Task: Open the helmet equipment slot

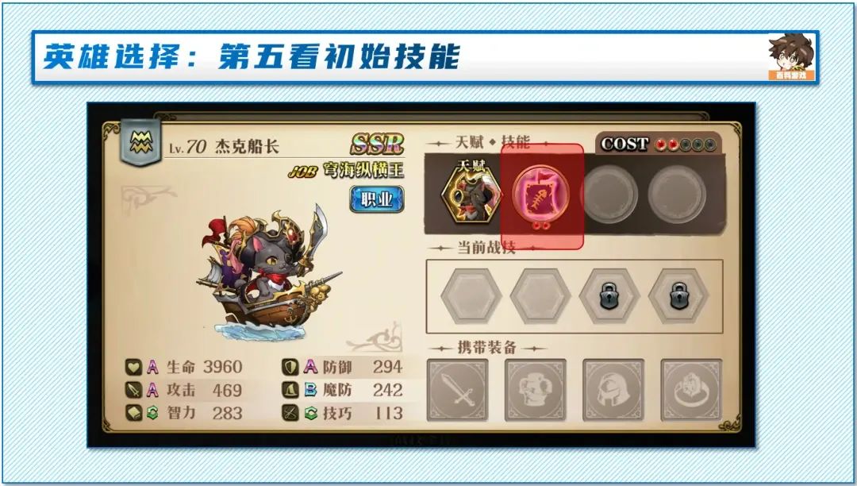Action: click(x=613, y=390)
